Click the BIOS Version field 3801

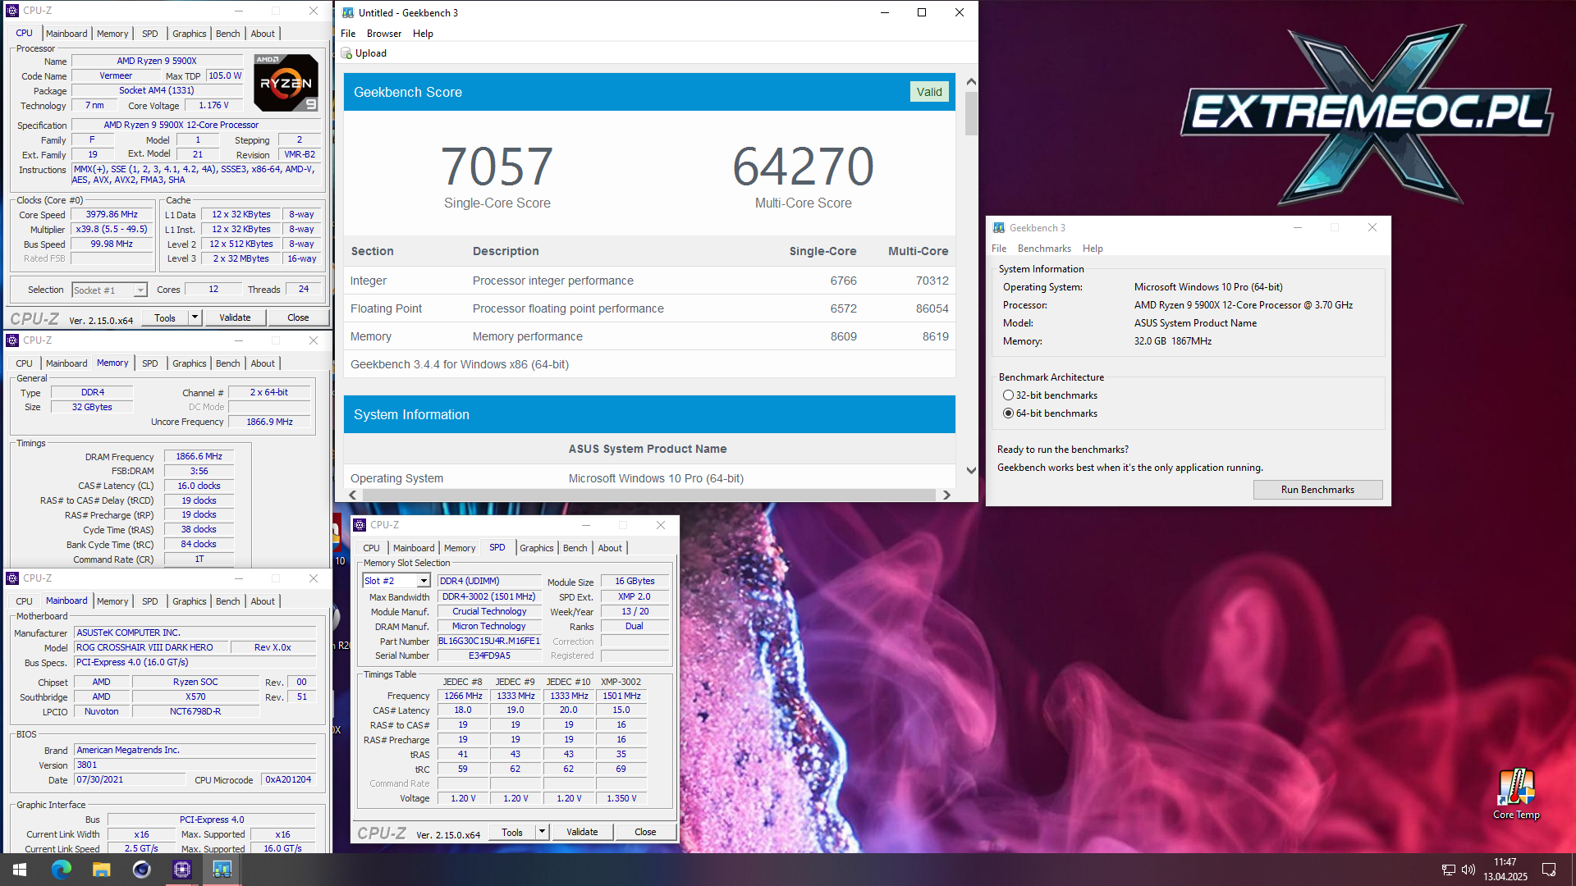[195, 765]
